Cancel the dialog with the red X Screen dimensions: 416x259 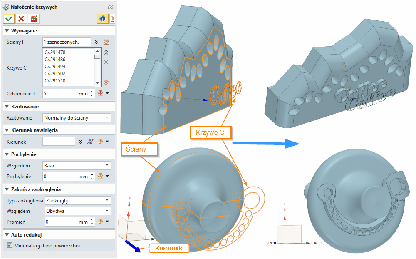[21, 19]
